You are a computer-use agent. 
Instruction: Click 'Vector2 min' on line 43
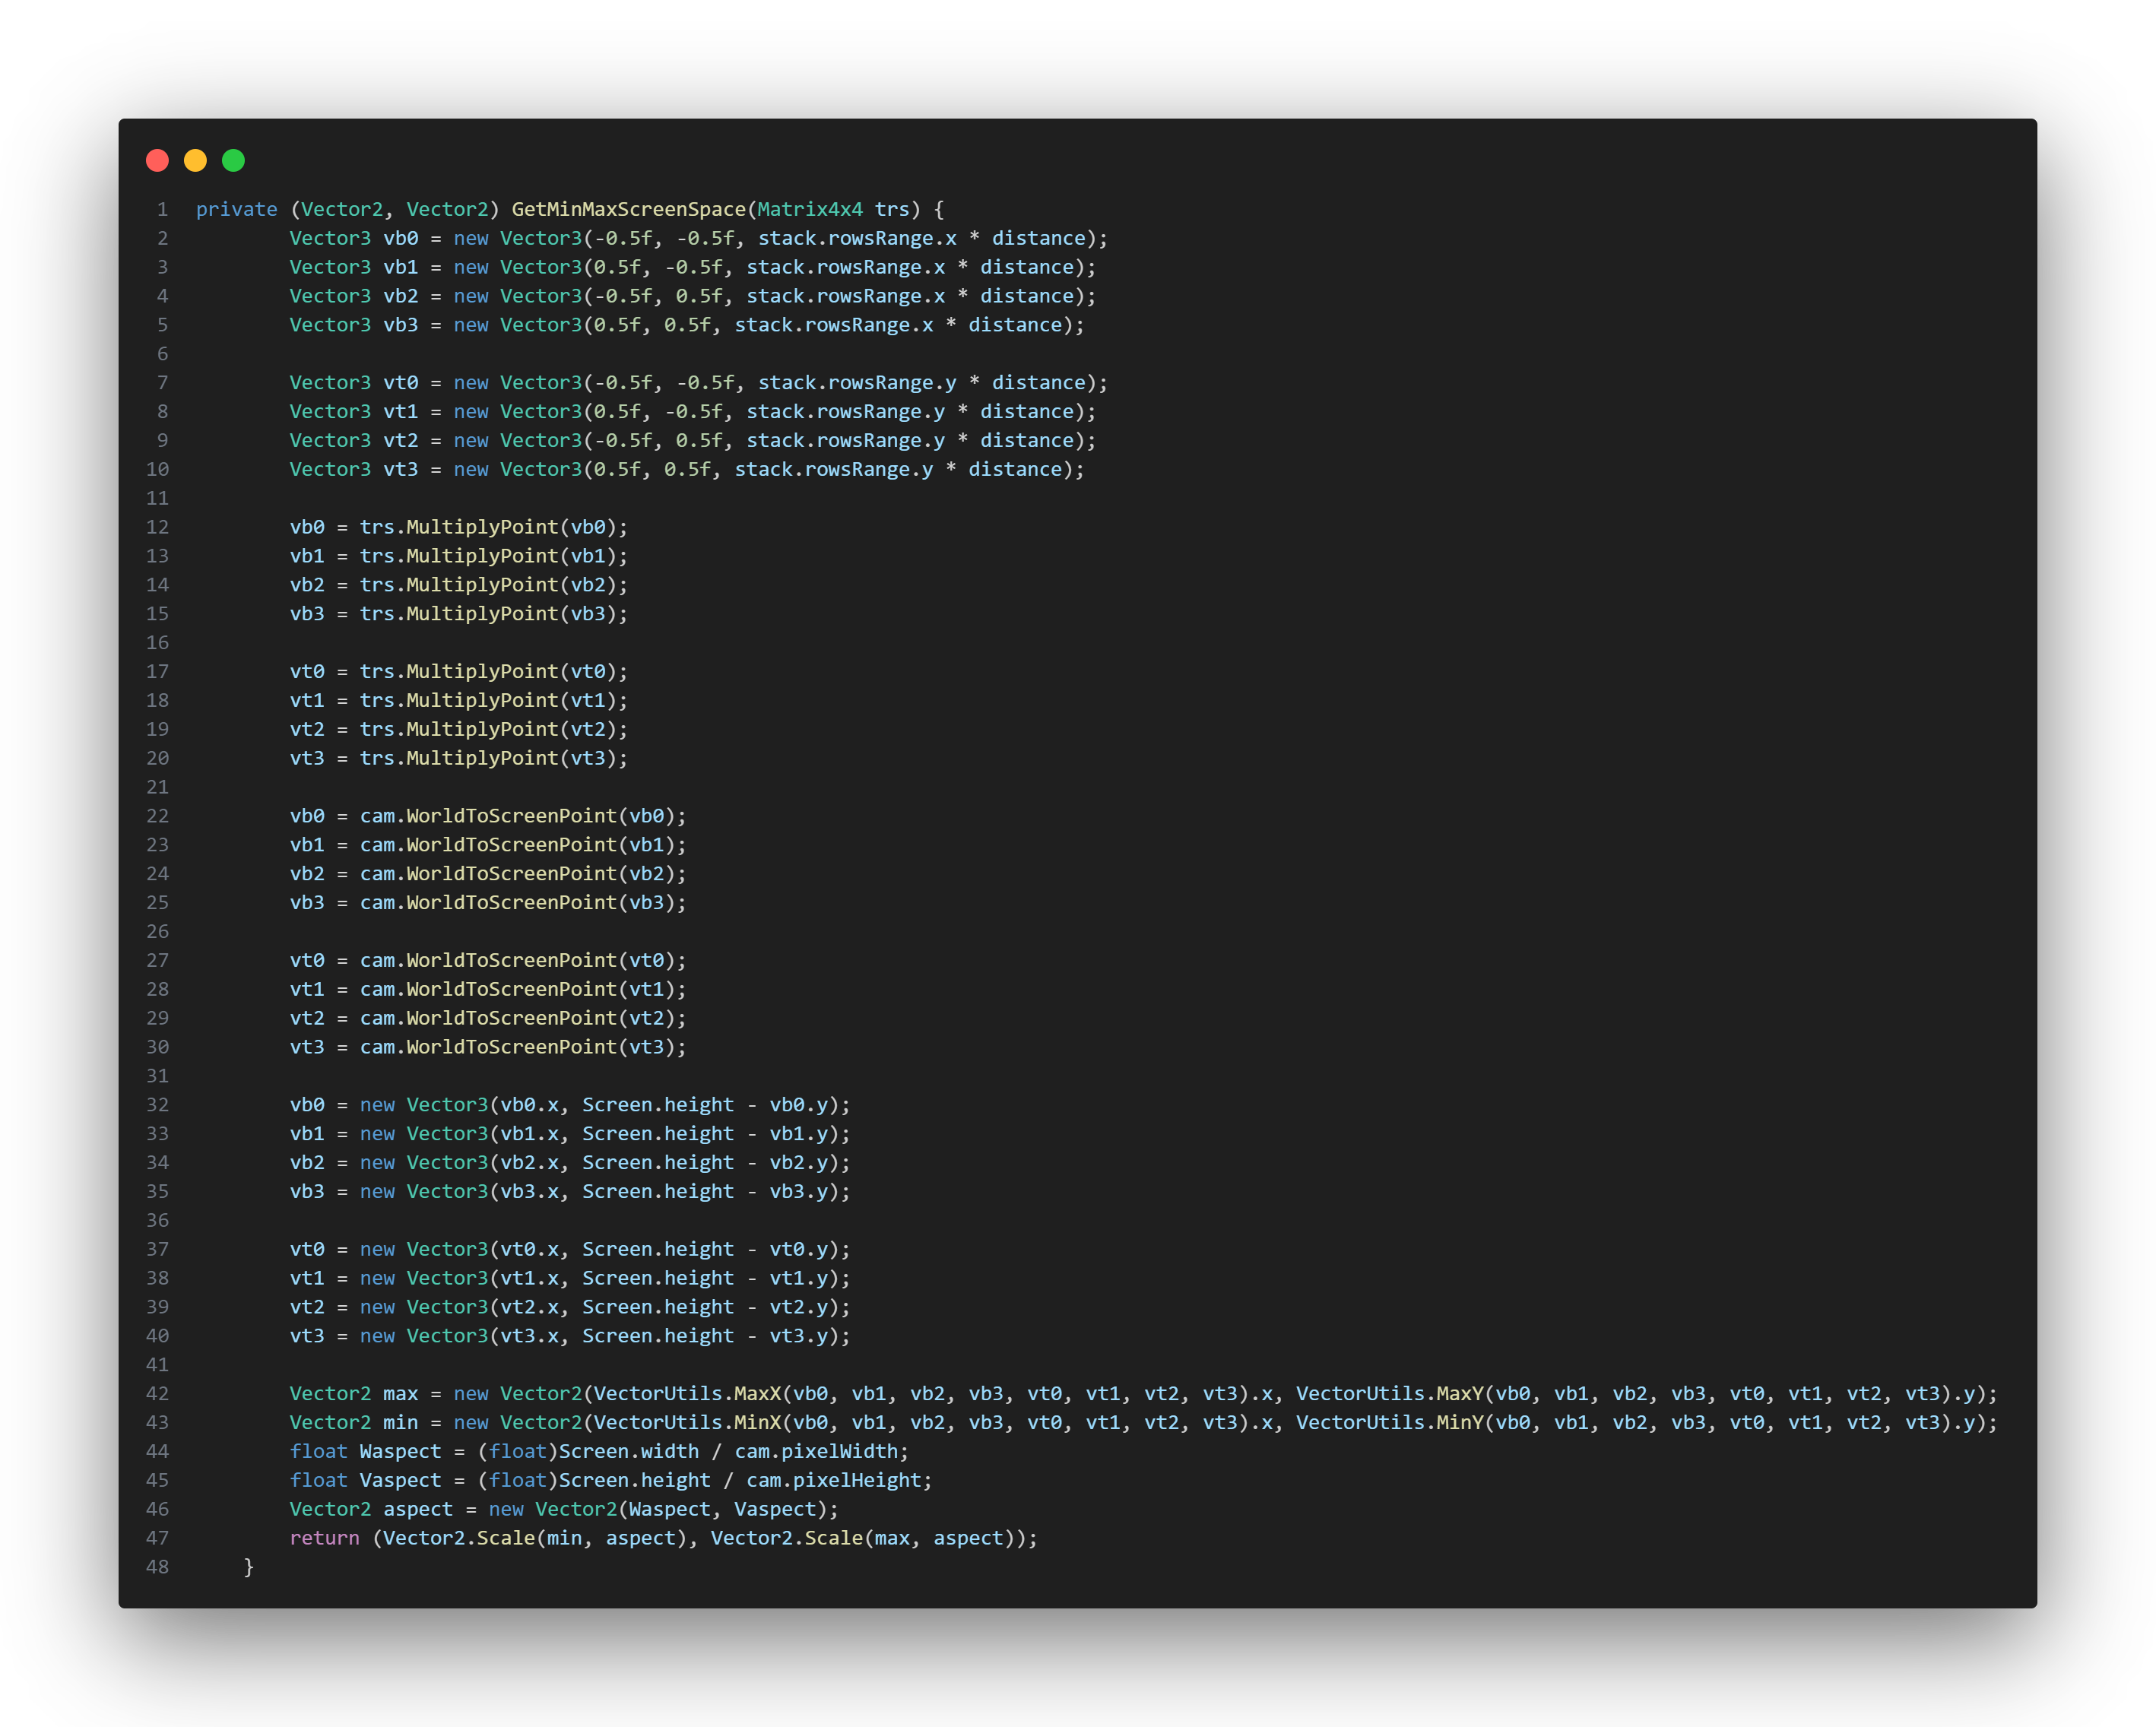pos(354,1422)
